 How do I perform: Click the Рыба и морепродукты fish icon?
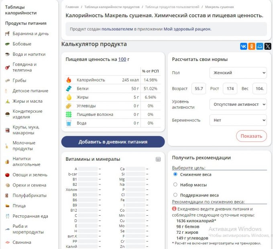(x=8, y=229)
